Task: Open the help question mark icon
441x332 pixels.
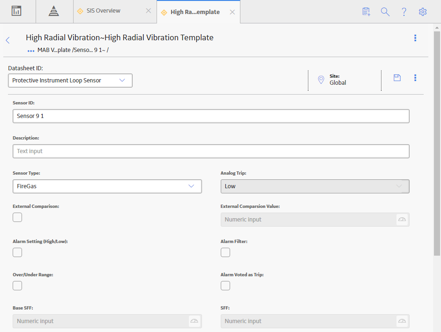Action: pyautogui.click(x=404, y=12)
